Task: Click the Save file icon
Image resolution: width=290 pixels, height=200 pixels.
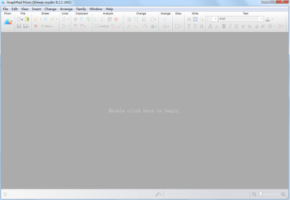Action: [19, 26]
